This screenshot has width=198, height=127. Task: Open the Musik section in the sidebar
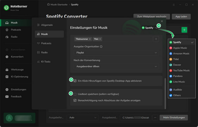[x=16, y=23]
